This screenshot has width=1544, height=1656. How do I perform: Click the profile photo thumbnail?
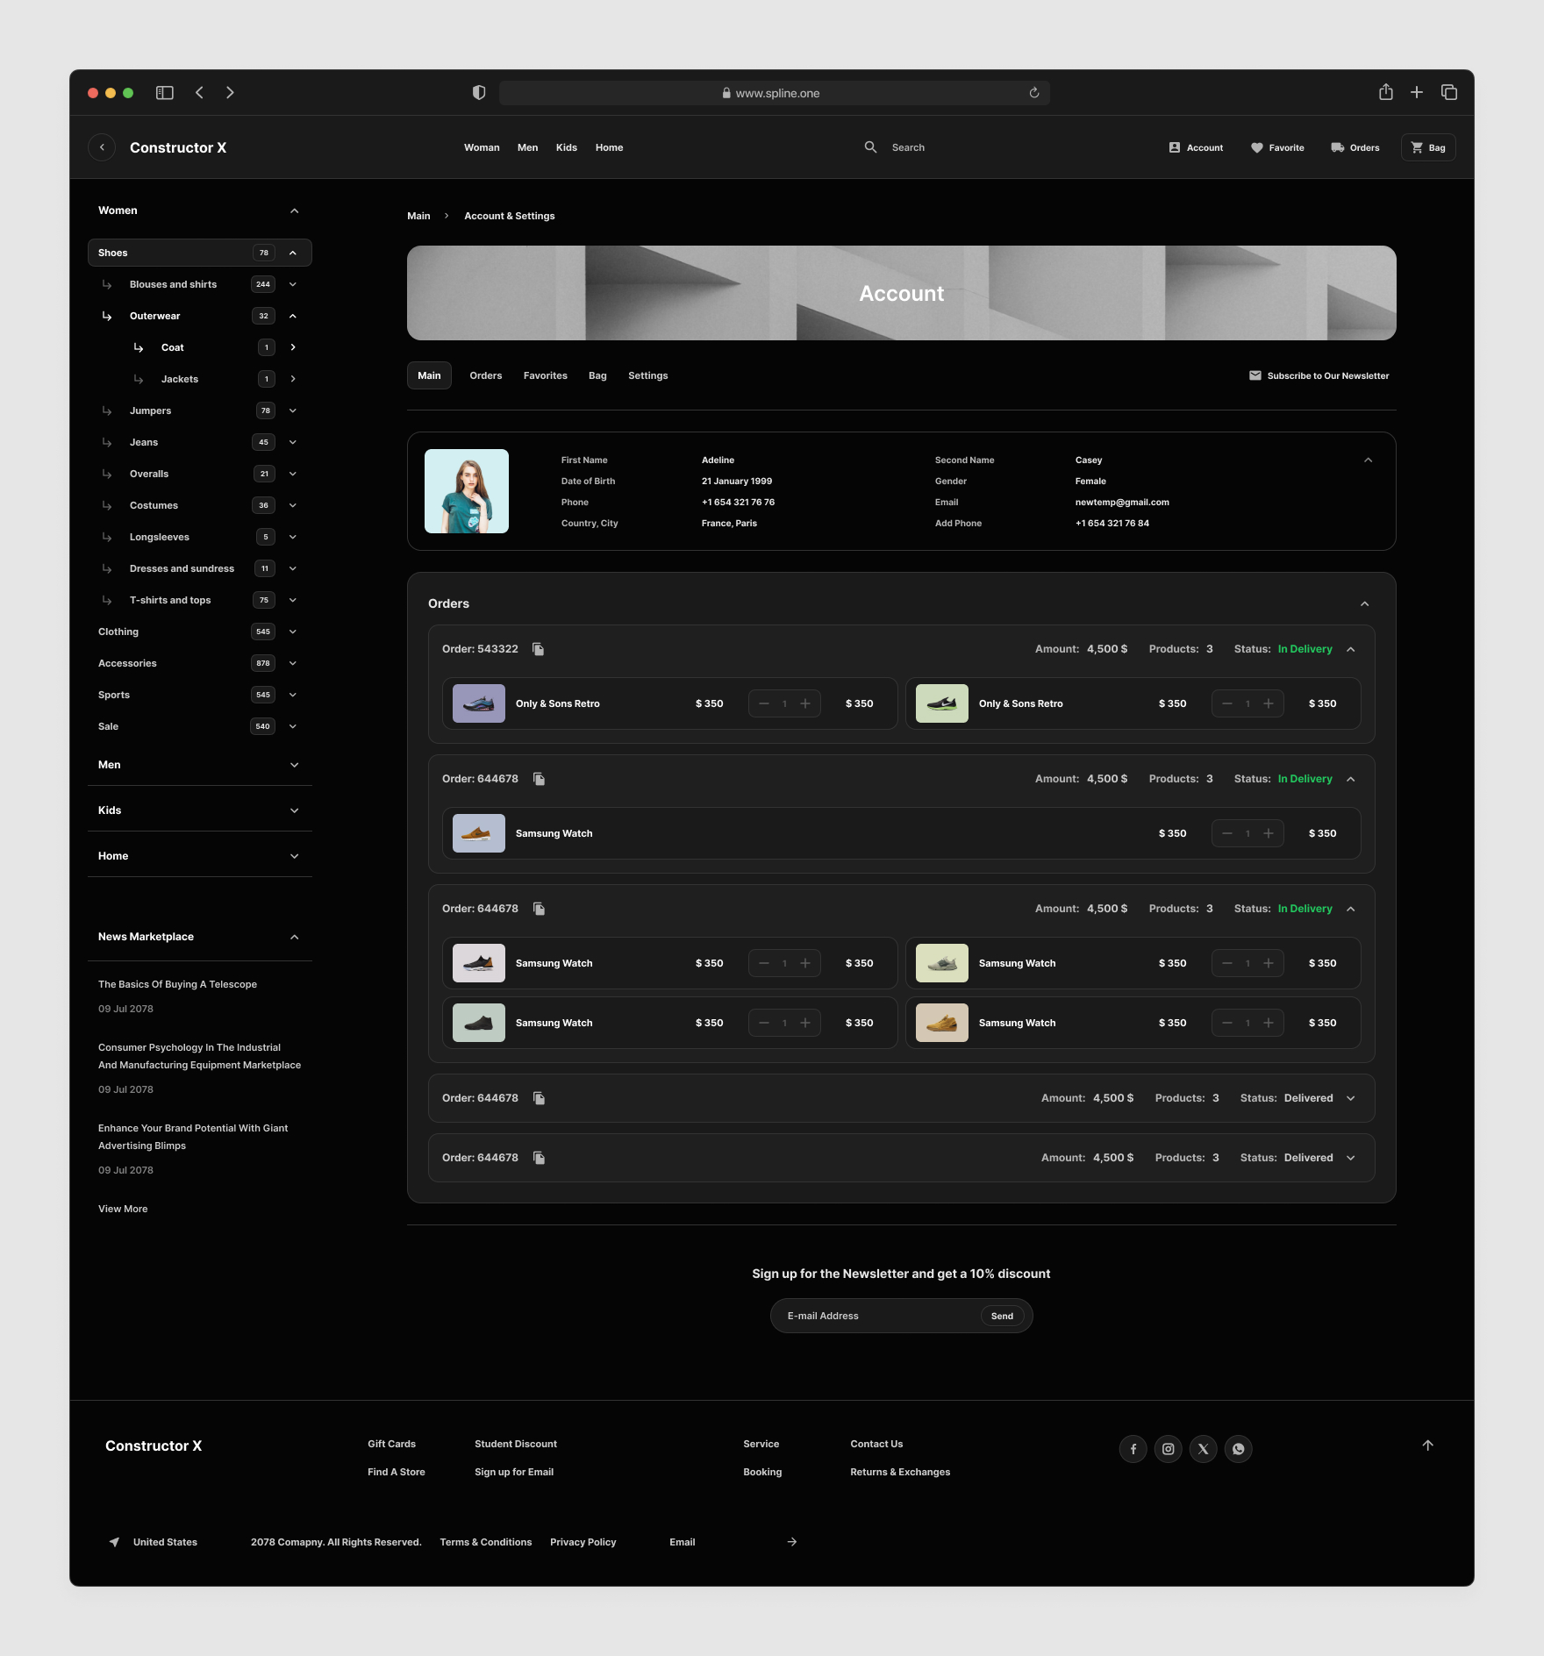(467, 491)
